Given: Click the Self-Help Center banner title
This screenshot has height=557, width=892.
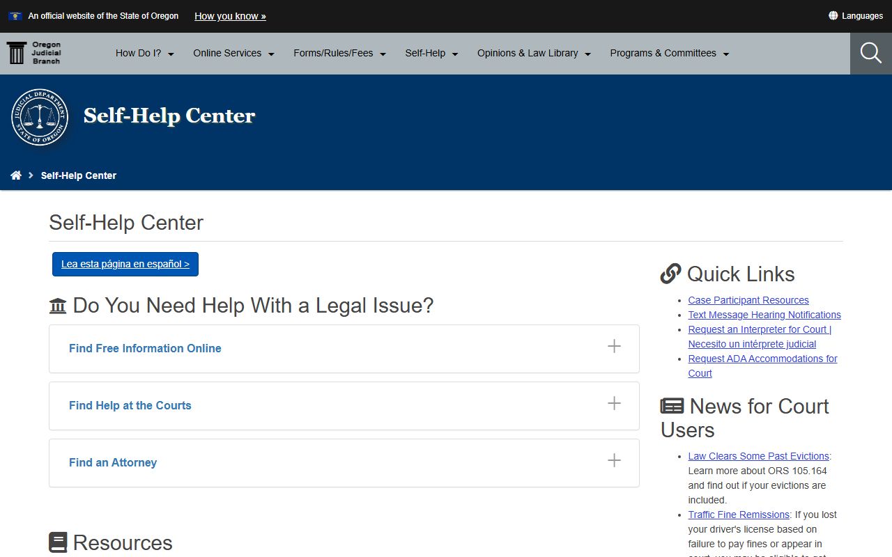Looking at the screenshot, I should point(169,116).
